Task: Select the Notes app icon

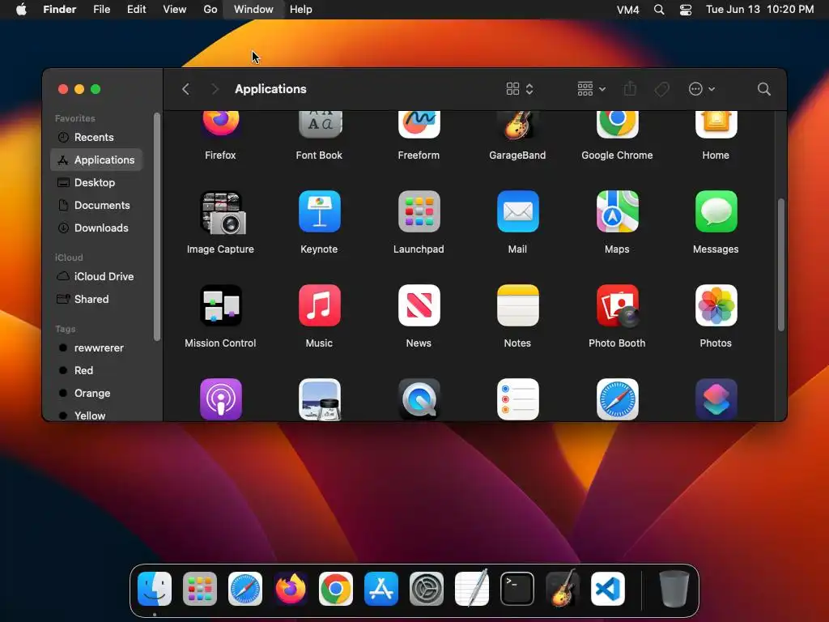Action: coord(517,305)
